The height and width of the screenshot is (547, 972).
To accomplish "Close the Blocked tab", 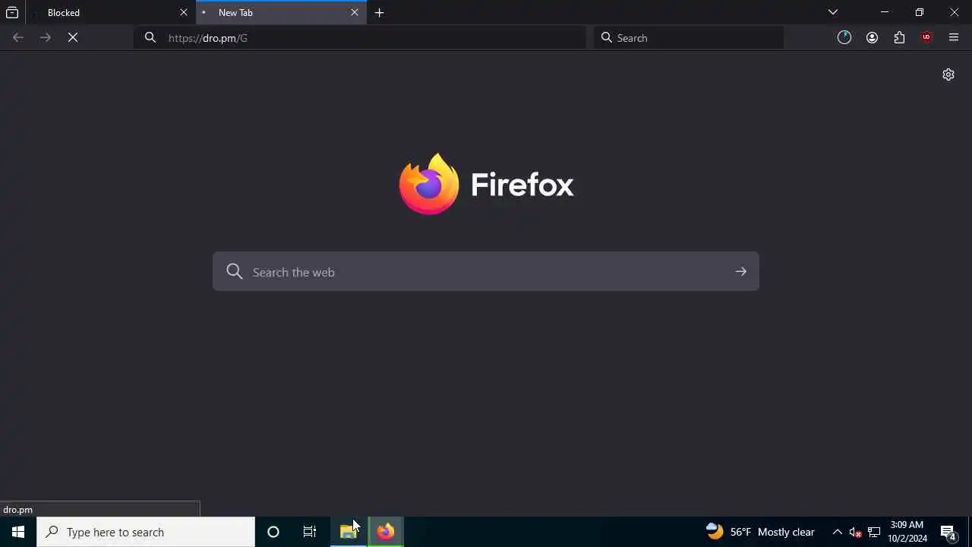I will [x=184, y=12].
